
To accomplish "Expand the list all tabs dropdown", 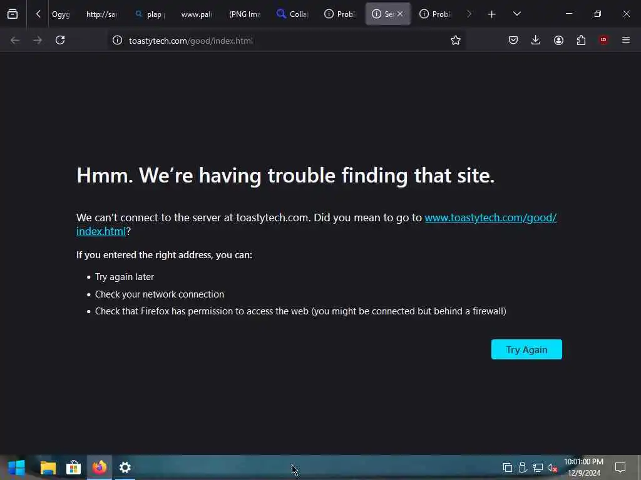I will pos(516,14).
